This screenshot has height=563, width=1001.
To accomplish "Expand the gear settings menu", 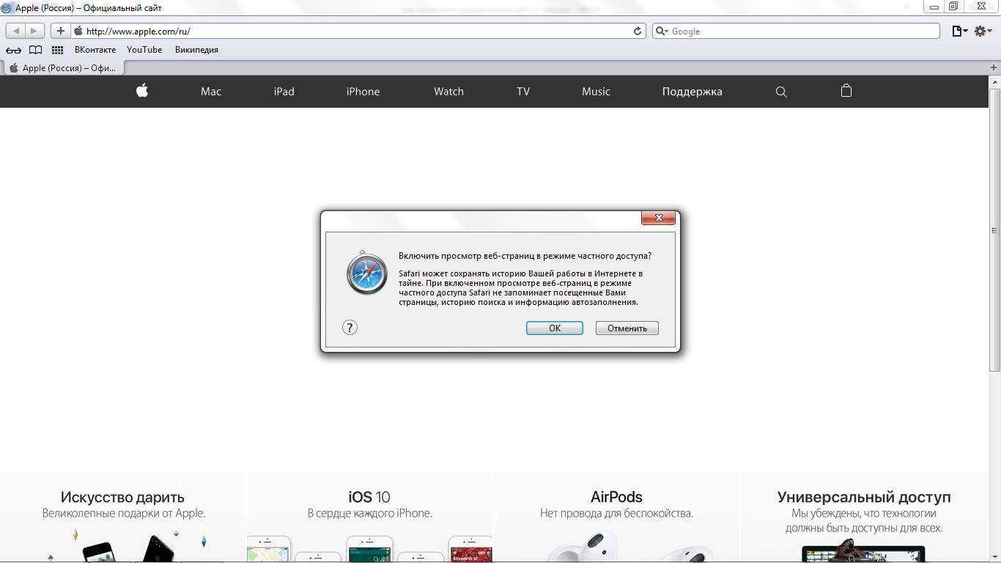I will (x=983, y=31).
